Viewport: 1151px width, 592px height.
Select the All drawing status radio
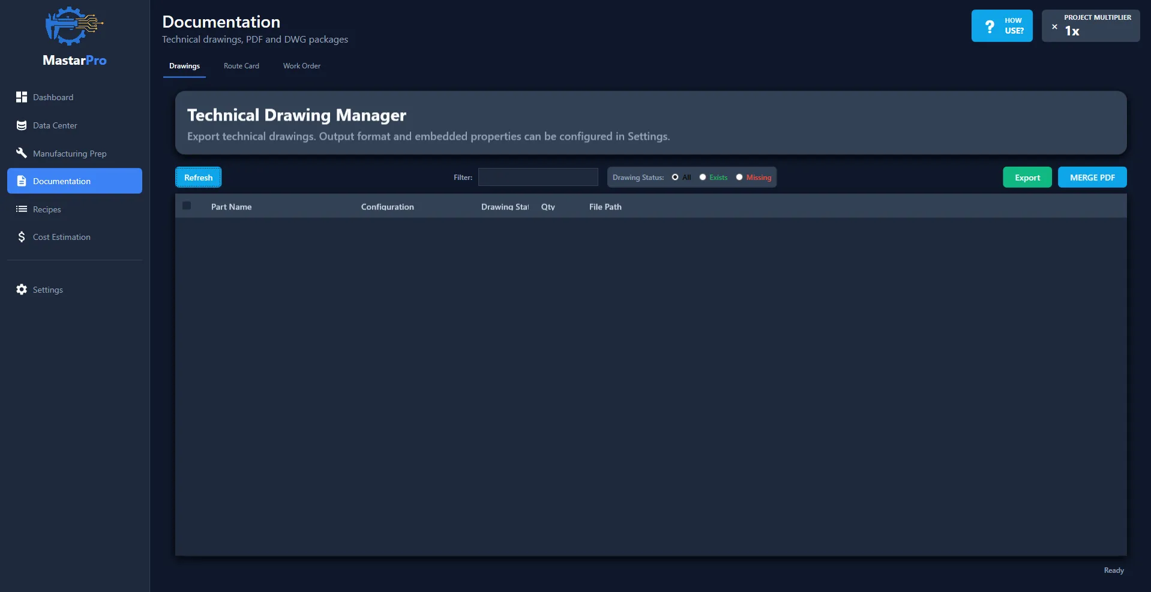click(x=675, y=178)
